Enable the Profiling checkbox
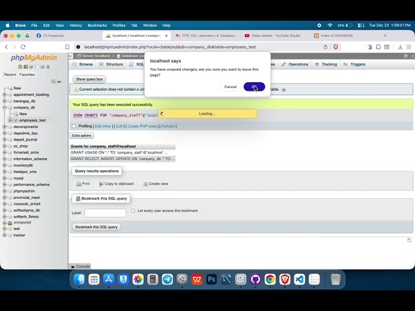The width and height of the screenshot is (415, 311). [73, 126]
